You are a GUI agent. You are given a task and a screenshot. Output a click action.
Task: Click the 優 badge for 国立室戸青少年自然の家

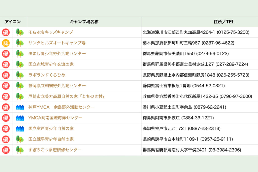point(6,129)
